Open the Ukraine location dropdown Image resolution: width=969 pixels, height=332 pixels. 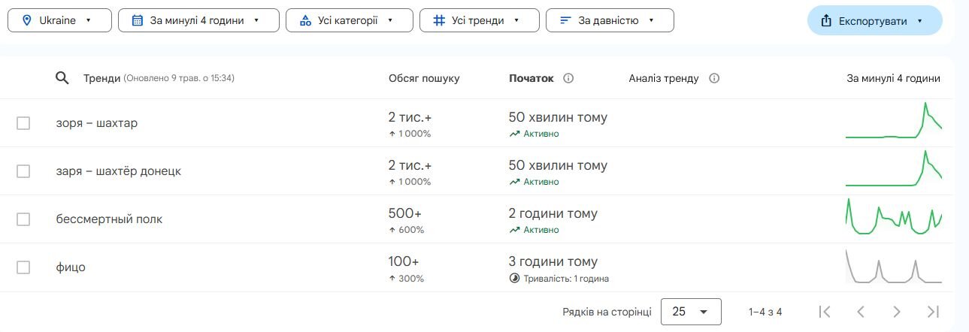tap(59, 20)
